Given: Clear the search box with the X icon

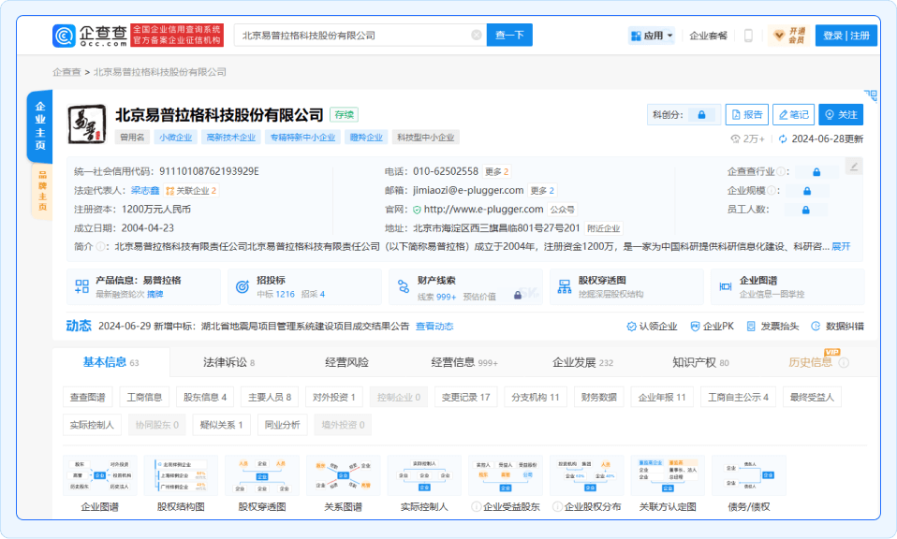Looking at the screenshot, I should pyautogui.click(x=476, y=35).
